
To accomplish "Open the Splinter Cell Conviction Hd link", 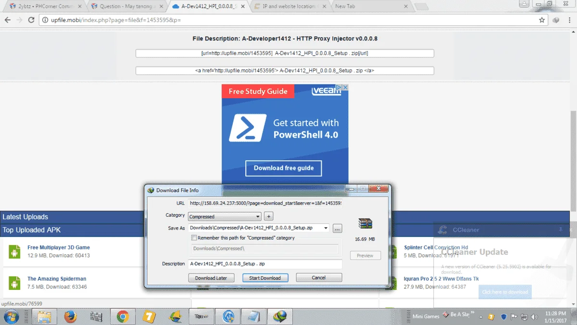I will [x=436, y=247].
